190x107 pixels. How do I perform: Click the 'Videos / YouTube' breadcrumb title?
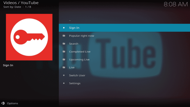[x=21, y=3]
